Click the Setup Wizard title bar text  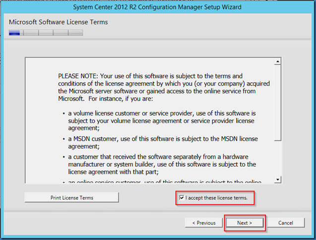tap(157, 7)
